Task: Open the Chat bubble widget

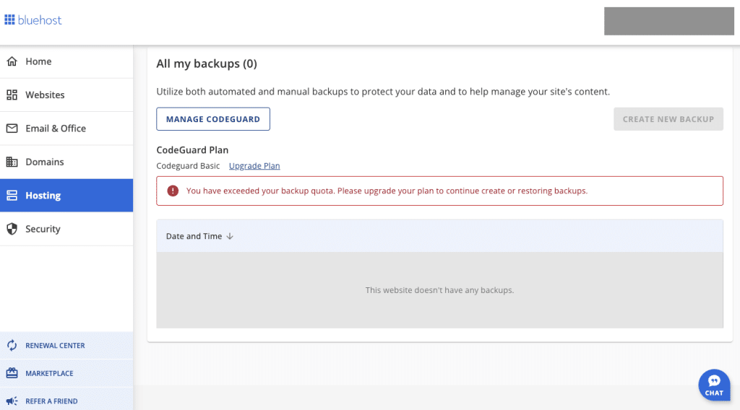Action: (x=714, y=385)
